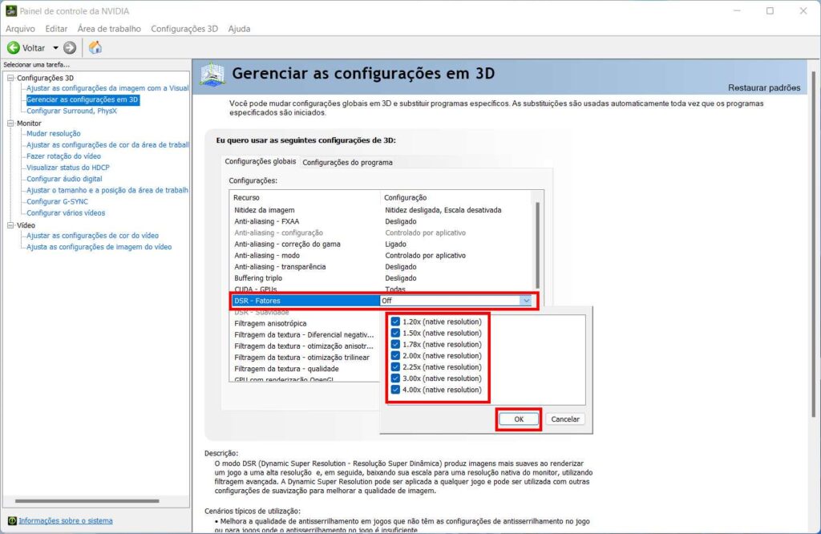This screenshot has height=534, width=821.
Task: Toggle the 1.78x (native resolution) checkbox
Action: click(x=395, y=345)
